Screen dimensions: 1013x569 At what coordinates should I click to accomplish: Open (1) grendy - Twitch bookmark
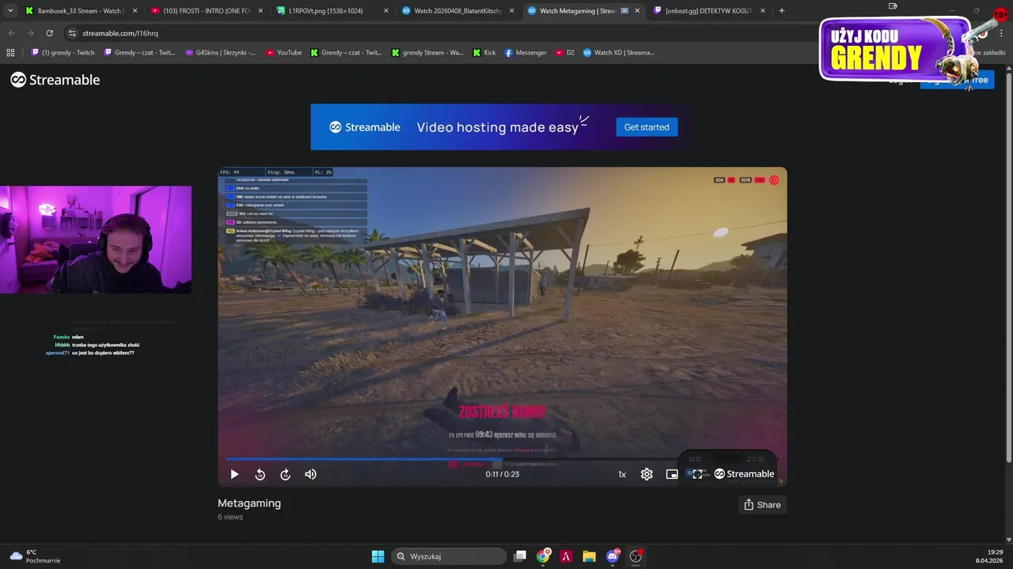tap(63, 53)
